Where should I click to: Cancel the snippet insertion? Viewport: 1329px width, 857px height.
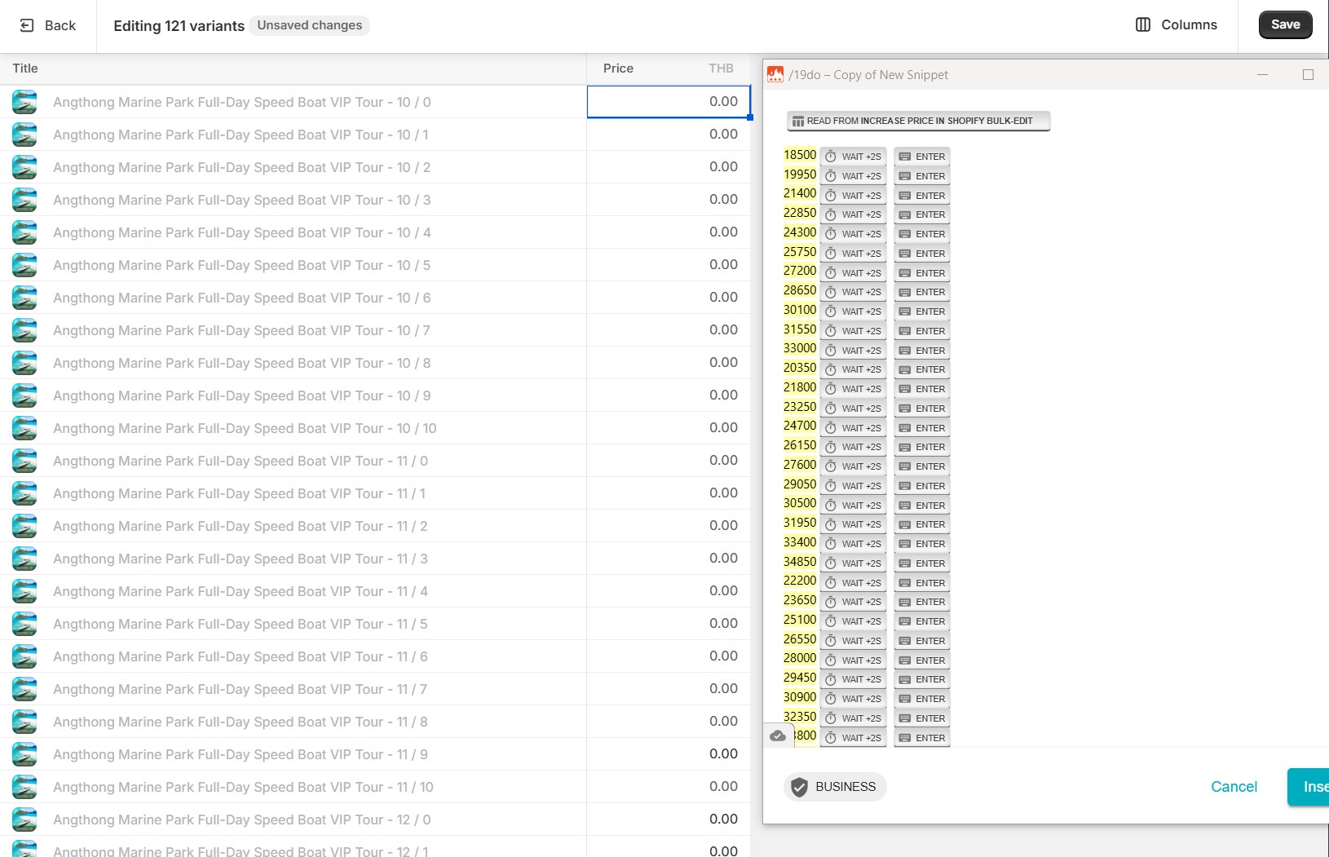point(1234,787)
